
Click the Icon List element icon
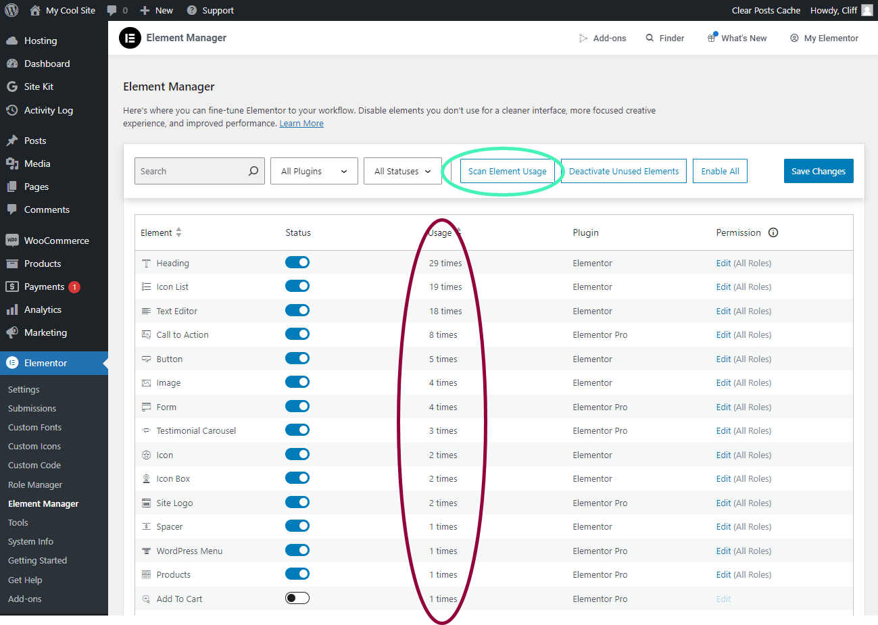(x=146, y=287)
